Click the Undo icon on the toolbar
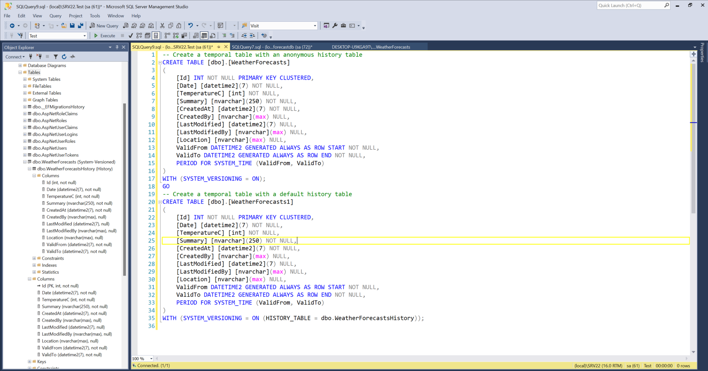Image resolution: width=708 pixels, height=371 pixels. coord(190,25)
